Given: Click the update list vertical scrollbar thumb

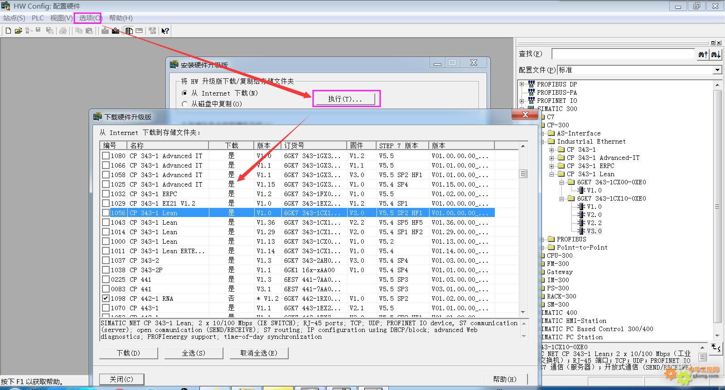Looking at the screenshot, I should click(x=523, y=173).
